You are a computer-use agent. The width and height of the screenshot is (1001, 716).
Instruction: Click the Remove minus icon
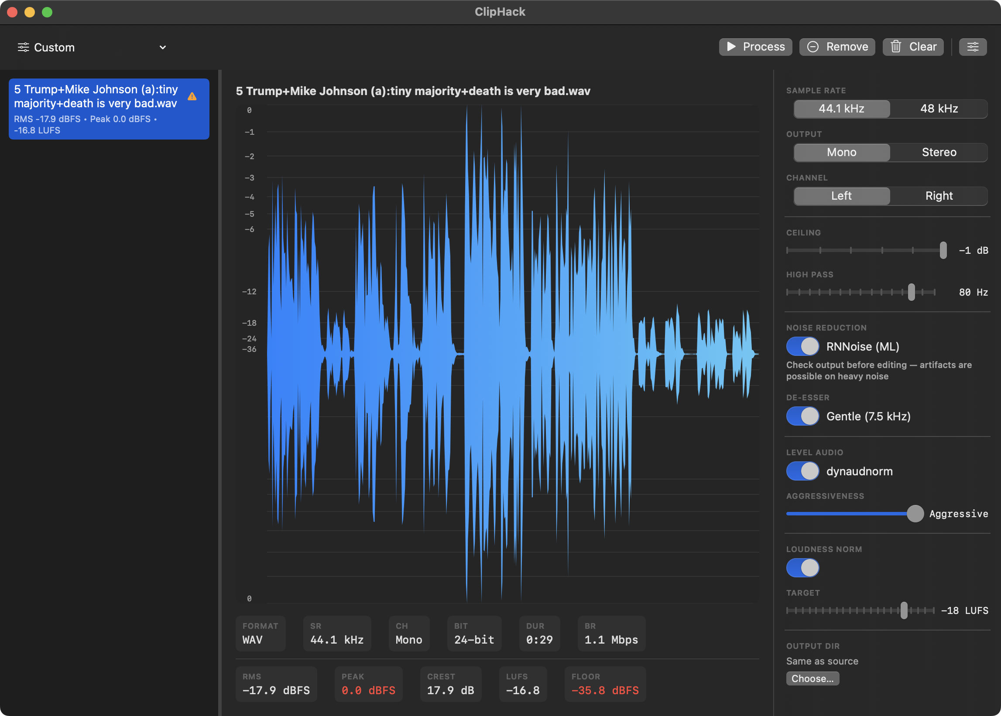(x=814, y=47)
